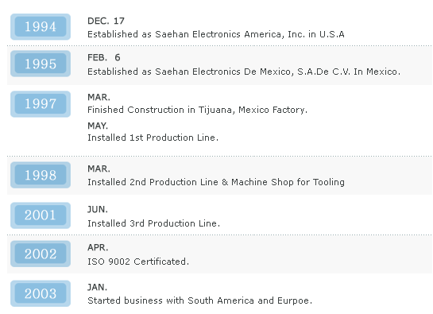Click the ISO 9002 Certificated text
This screenshot has width=433, height=314.
click(x=138, y=262)
